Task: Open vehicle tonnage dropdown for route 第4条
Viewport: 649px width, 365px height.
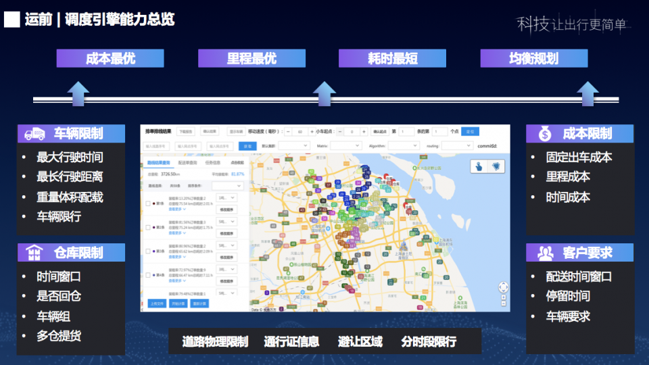Action: pos(226,270)
